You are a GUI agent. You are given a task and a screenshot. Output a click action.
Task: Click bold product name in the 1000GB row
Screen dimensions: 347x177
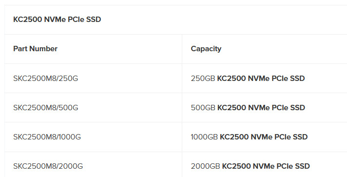pos(264,137)
